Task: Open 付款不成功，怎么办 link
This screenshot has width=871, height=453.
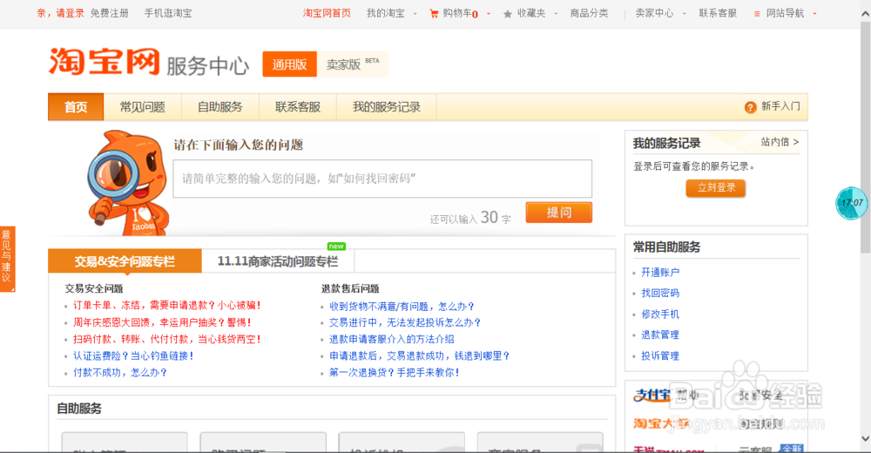Action: (x=120, y=372)
